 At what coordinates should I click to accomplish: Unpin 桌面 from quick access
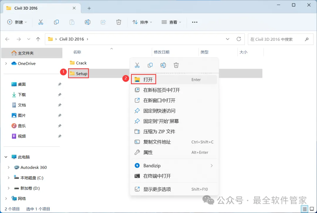(x=59, y=84)
